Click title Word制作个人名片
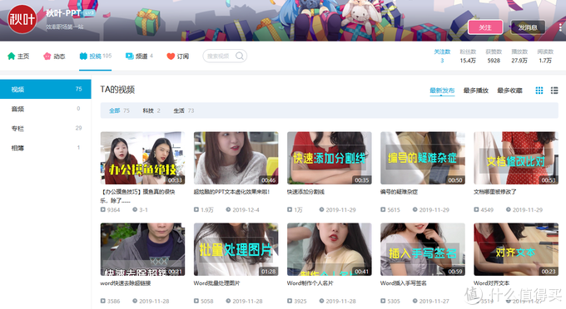 310,283
